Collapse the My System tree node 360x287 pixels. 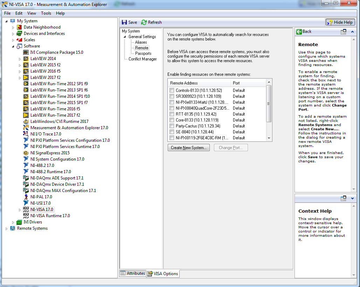point(6,21)
